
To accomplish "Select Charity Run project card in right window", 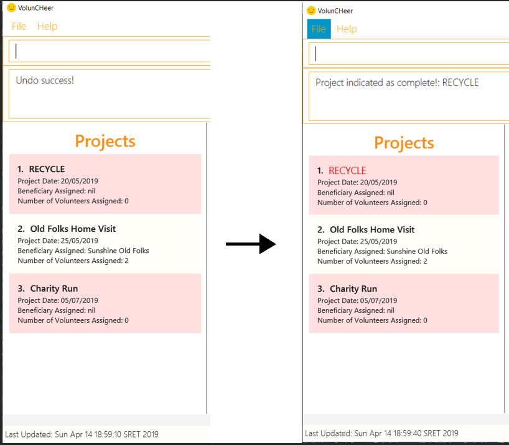I will (x=404, y=304).
